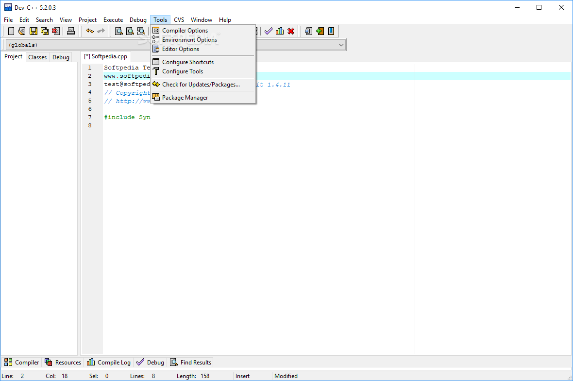
Task: Click the Close file icon with red X
Action: (55, 31)
